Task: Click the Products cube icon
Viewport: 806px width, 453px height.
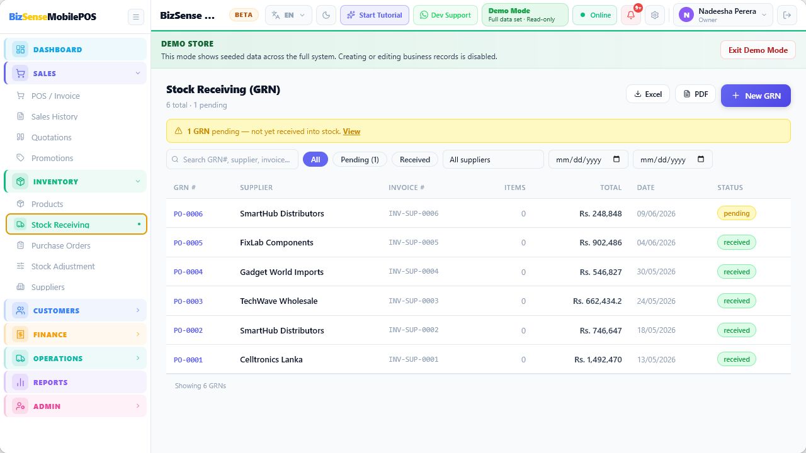Action: coord(20,204)
